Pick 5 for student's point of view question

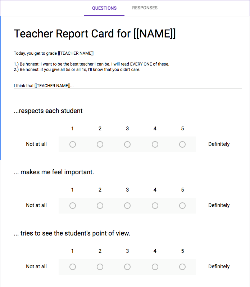[182, 267]
